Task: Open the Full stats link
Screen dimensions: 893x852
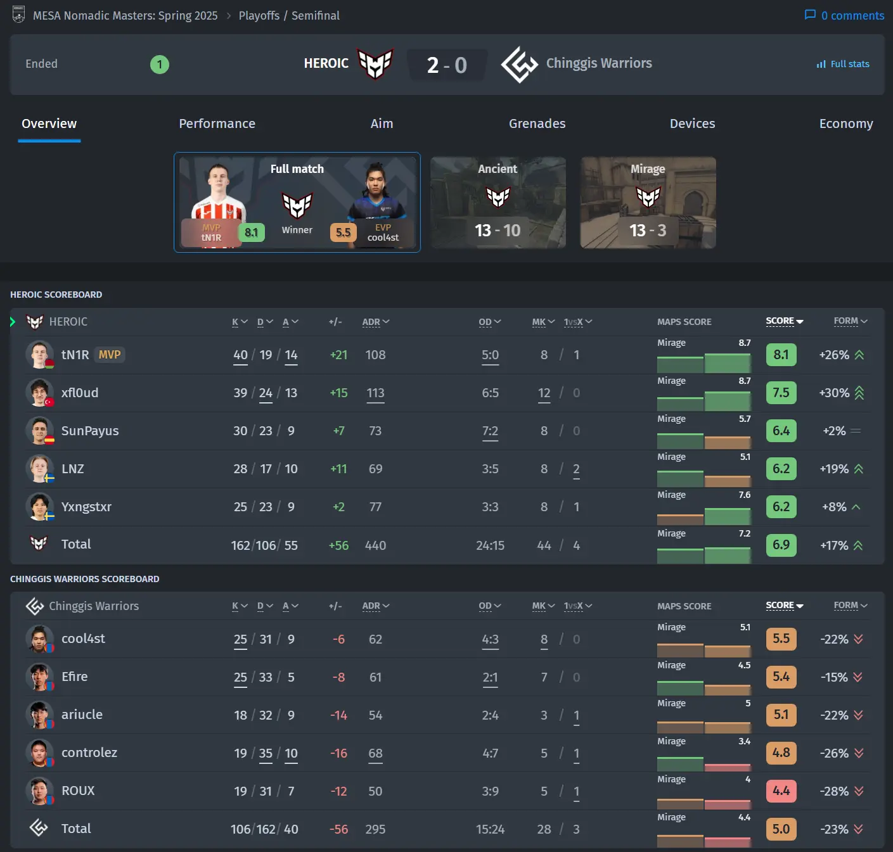Action: click(x=843, y=64)
